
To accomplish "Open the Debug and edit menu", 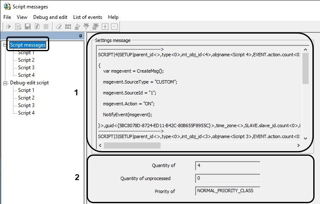I will pyautogui.click(x=50, y=17).
